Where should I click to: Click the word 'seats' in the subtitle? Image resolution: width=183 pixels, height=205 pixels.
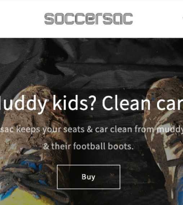click(x=74, y=129)
